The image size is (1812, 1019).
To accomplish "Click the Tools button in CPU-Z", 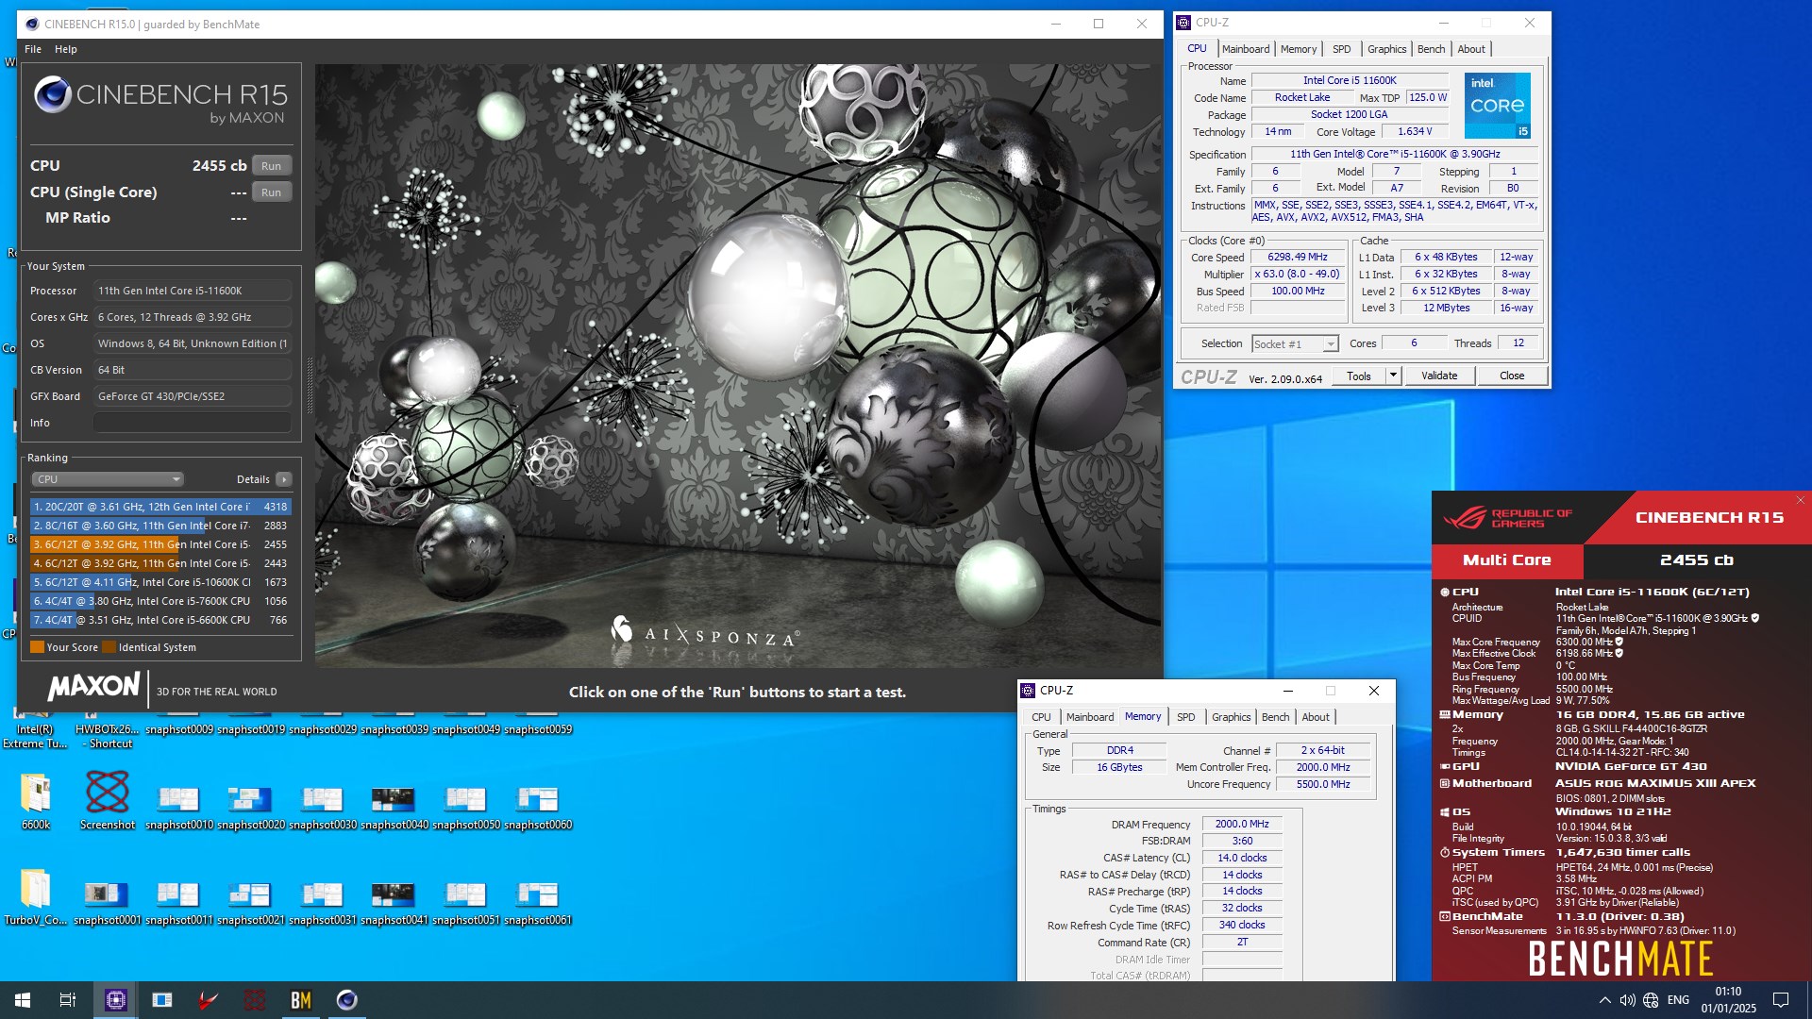I will pos(1359,376).
